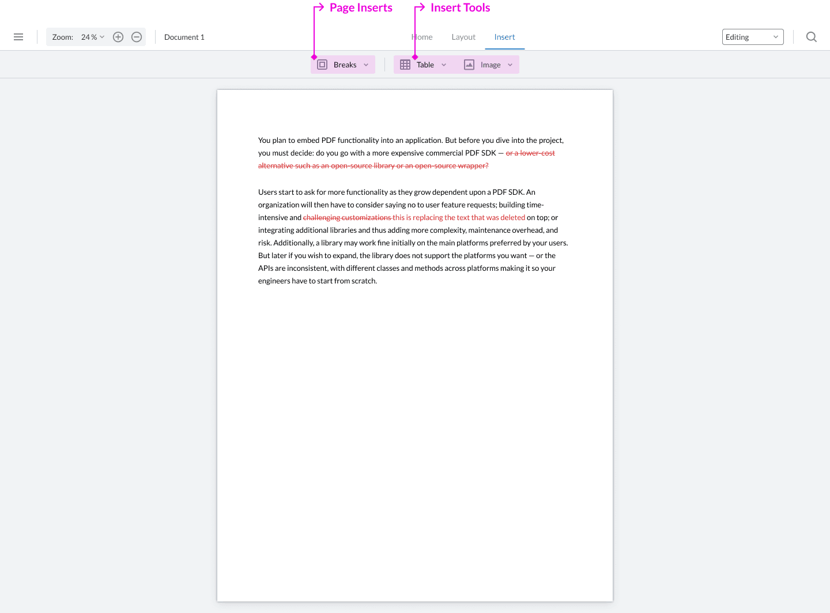Open the Editing mode selector
Screen dimensions: 830x613
click(753, 36)
